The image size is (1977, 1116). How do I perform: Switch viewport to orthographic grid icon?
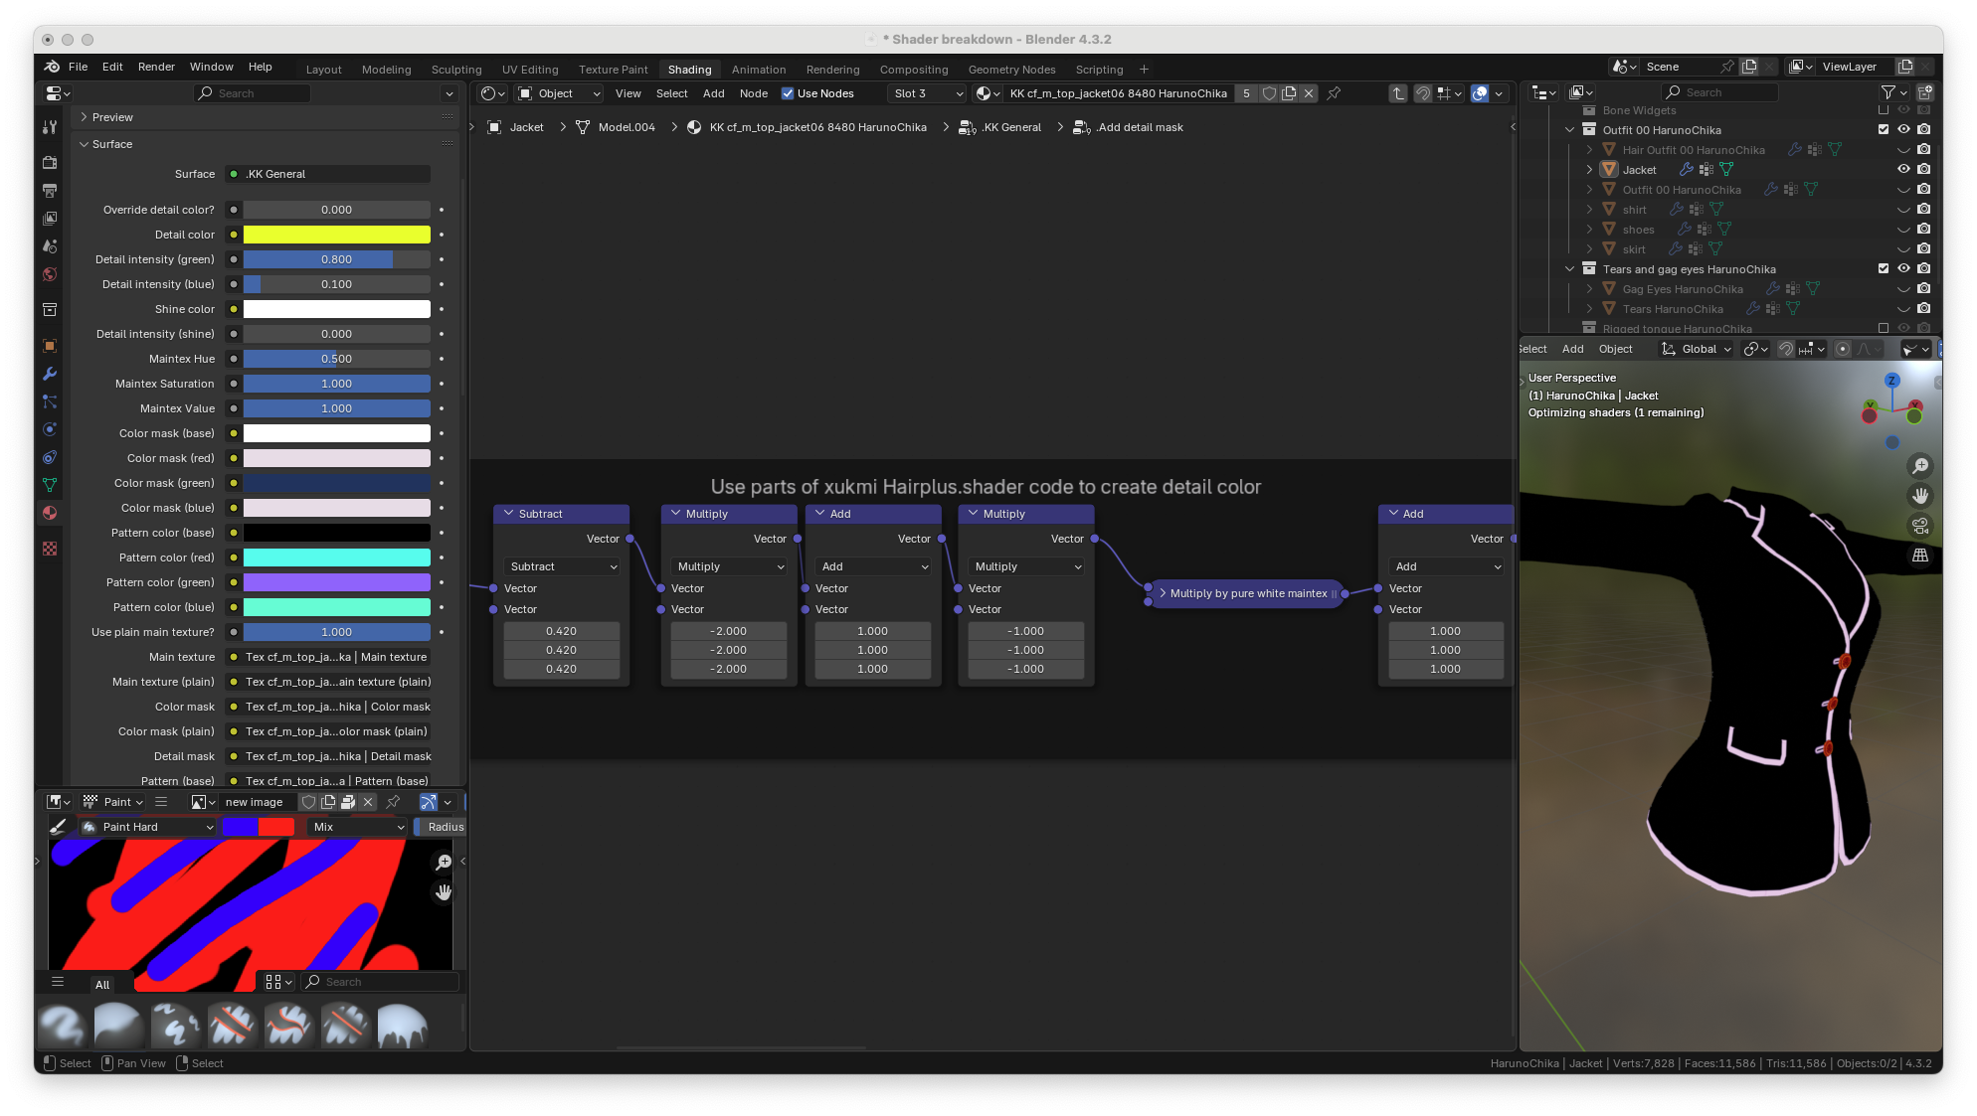pos(1920,555)
